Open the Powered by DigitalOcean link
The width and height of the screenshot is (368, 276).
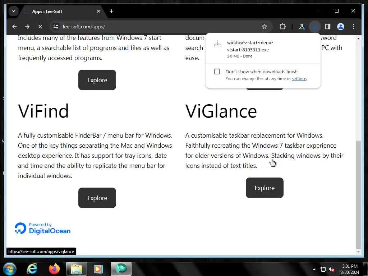[43, 228]
